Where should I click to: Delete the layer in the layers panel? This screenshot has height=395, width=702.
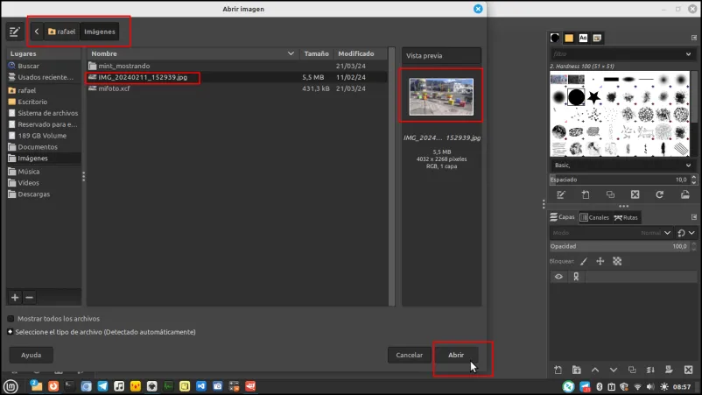[689, 370]
